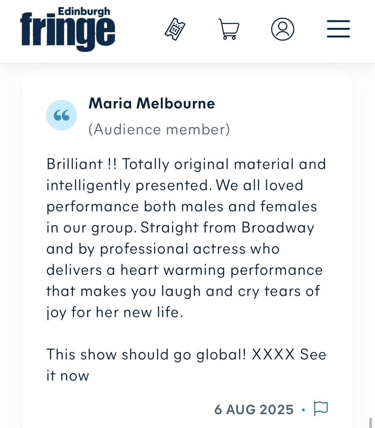The width and height of the screenshot is (375, 428).
Task: Open the tickets page via ticket icon
Action: click(x=175, y=29)
